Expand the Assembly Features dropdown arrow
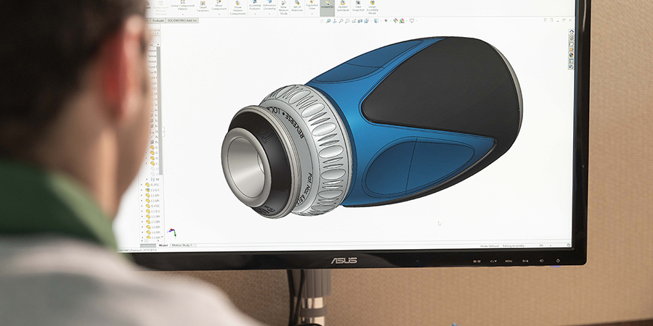Image resolution: width=653 pixels, height=326 pixels. coord(255,14)
